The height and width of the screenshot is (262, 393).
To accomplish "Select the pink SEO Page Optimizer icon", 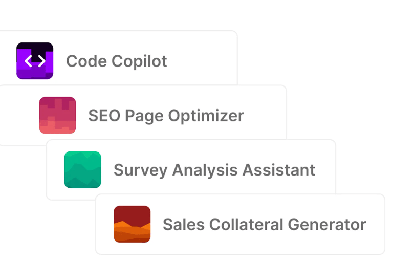I will 57,115.
